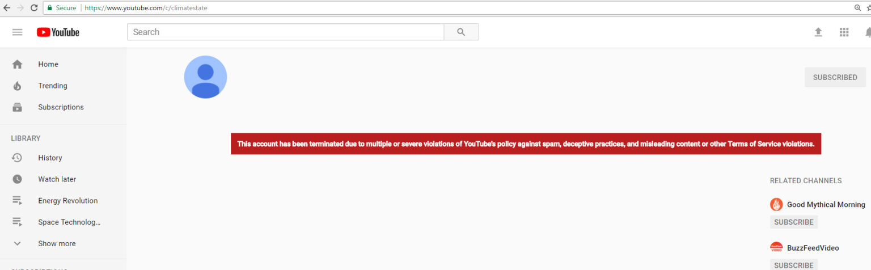871x270 pixels.
Task: Subscribe to Good Mythical Morning
Action: [793, 222]
